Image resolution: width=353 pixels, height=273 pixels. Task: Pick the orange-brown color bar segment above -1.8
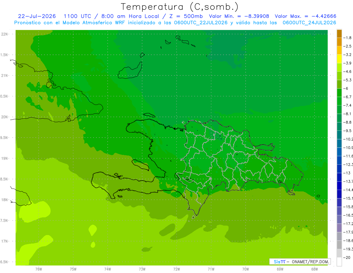pyautogui.click(x=339, y=34)
